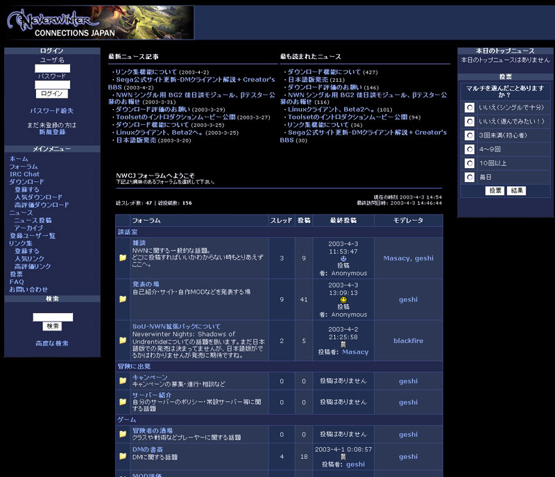Click post icon above Masacy in SoU-NWN row
This screenshot has height=477, width=555.
(x=343, y=344)
